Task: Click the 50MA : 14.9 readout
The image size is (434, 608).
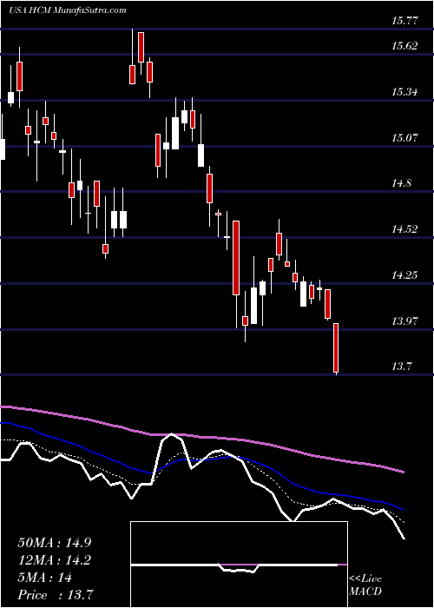Action: 55,542
